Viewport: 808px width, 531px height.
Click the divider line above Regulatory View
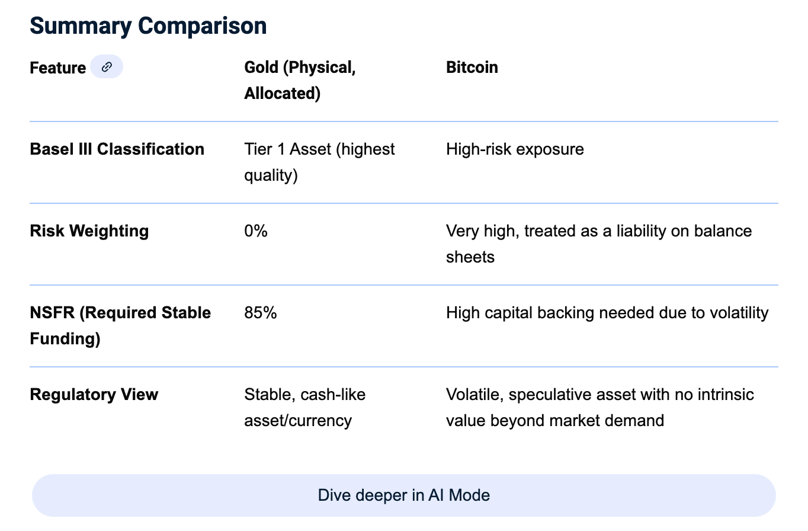pyautogui.click(x=403, y=367)
